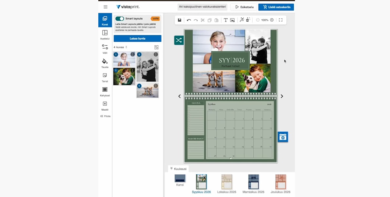The height and width of the screenshot is (197, 390).
Task: Open options menu on the wedding couple photo
Action: coord(156,55)
